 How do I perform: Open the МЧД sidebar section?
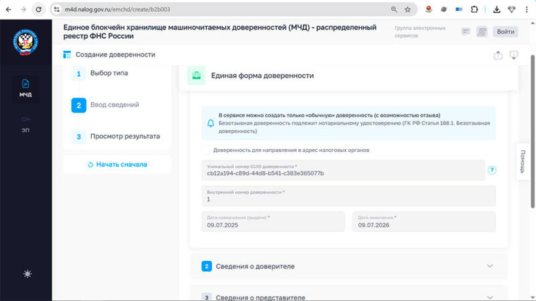tap(25, 88)
